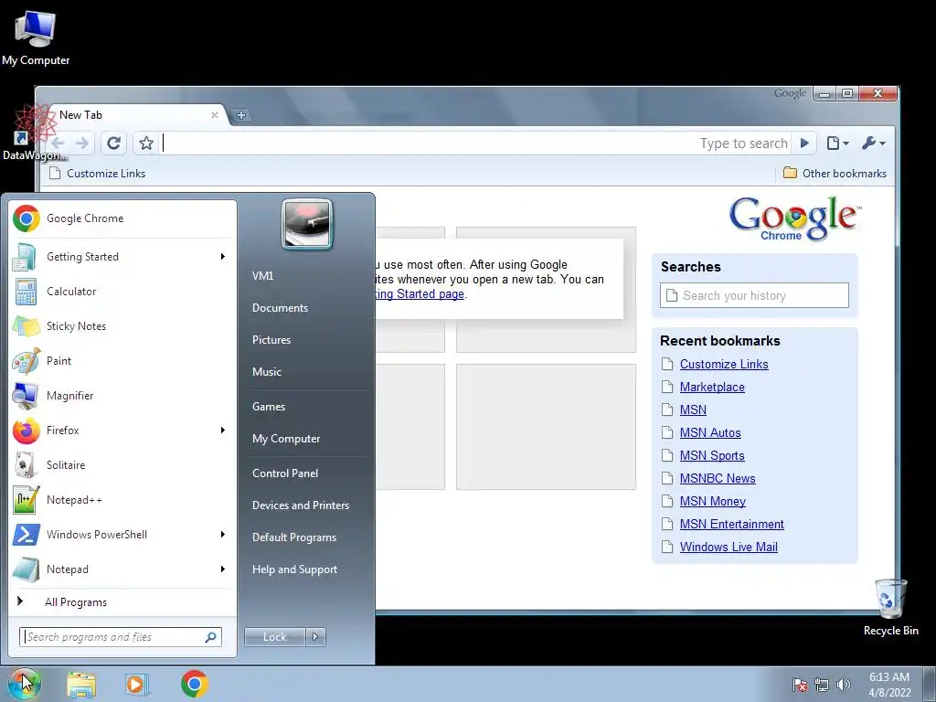
Task: Expand Notepad jump list arrow
Action: [x=223, y=569]
